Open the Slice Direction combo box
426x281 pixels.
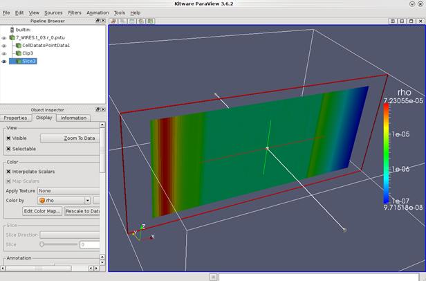point(70,235)
